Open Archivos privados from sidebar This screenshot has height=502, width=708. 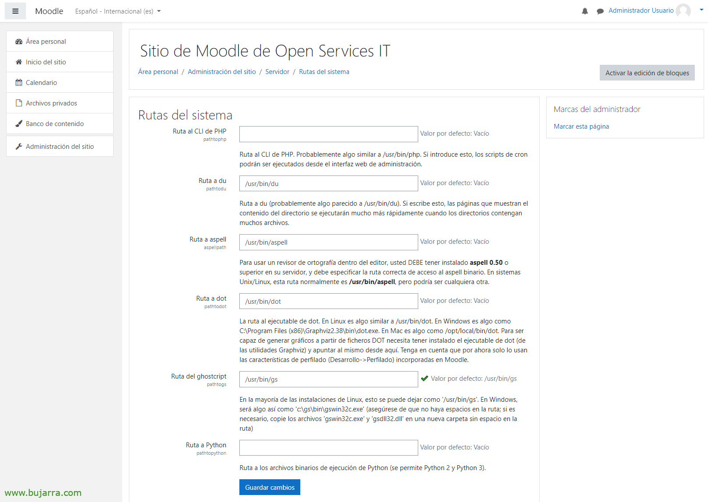coord(60,103)
